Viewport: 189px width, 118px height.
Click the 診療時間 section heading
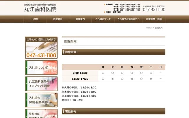(x=71, y=52)
